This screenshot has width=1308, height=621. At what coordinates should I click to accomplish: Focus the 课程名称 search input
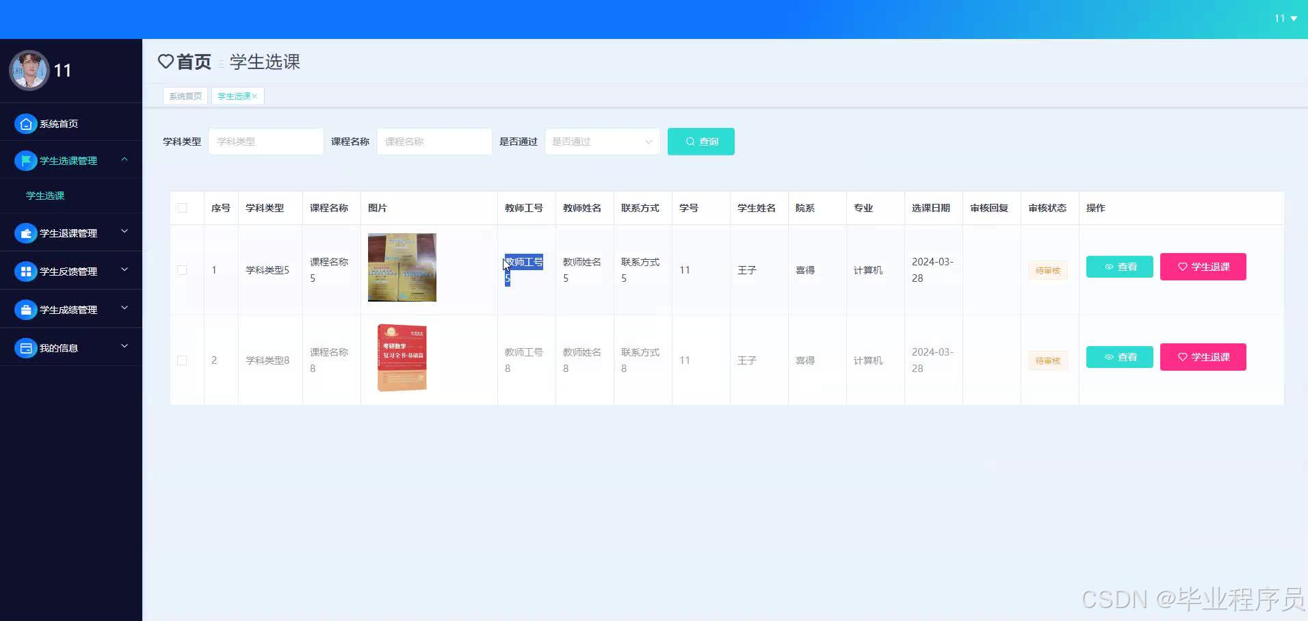tap(434, 142)
